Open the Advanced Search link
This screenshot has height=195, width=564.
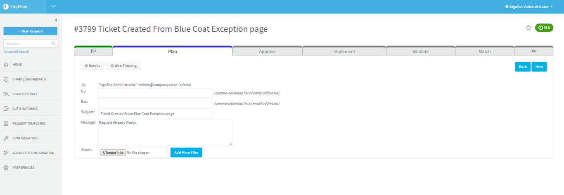(16, 52)
